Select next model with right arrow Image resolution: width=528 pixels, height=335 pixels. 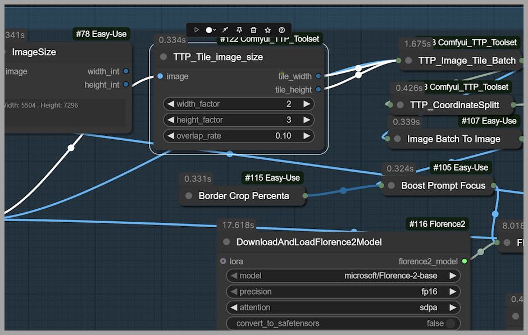(x=453, y=276)
